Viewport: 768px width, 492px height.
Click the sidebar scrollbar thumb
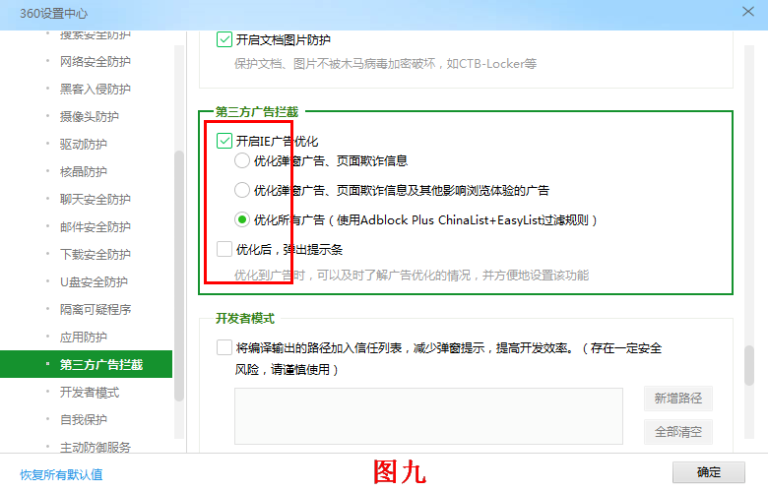click(x=179, y=276)
